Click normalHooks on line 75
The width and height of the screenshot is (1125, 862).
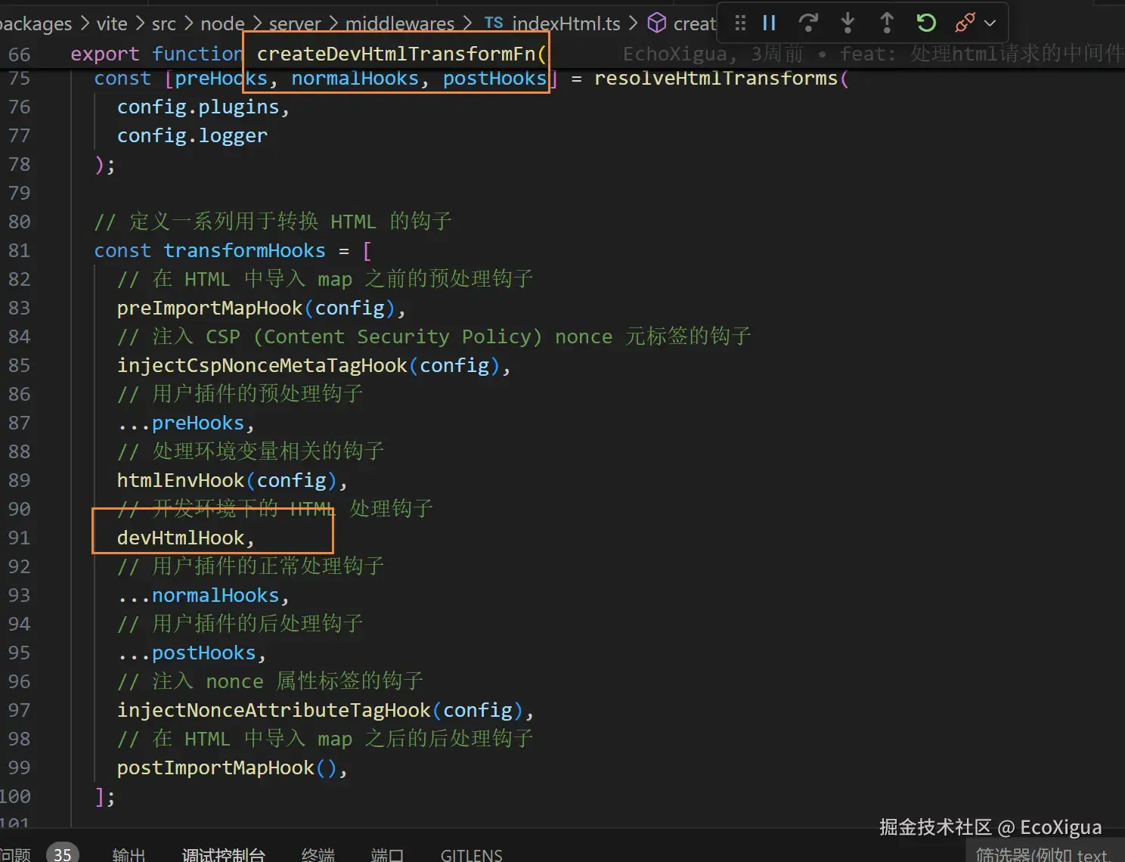(355, 79)
